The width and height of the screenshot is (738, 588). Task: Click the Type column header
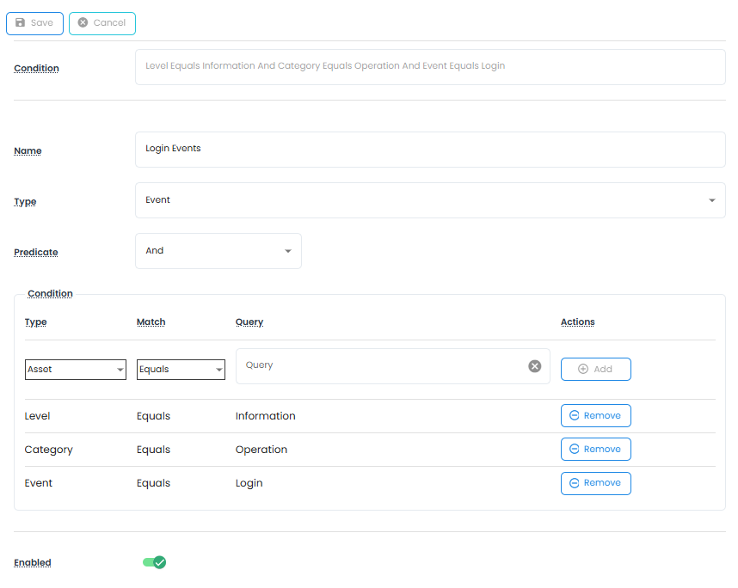click(x=36, y=322)
